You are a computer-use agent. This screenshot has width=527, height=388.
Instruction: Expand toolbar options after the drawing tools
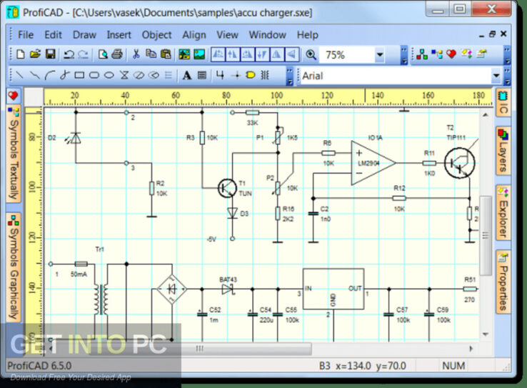click(x=289, y=76)
